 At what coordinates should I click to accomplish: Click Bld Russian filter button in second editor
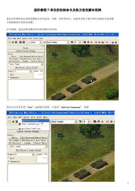click(27, 140)
